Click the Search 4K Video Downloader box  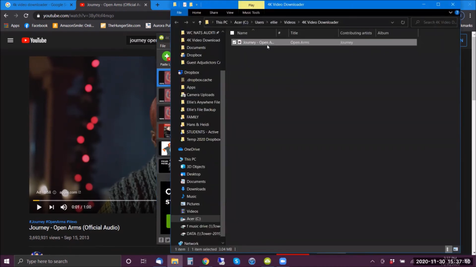(435, 22)
